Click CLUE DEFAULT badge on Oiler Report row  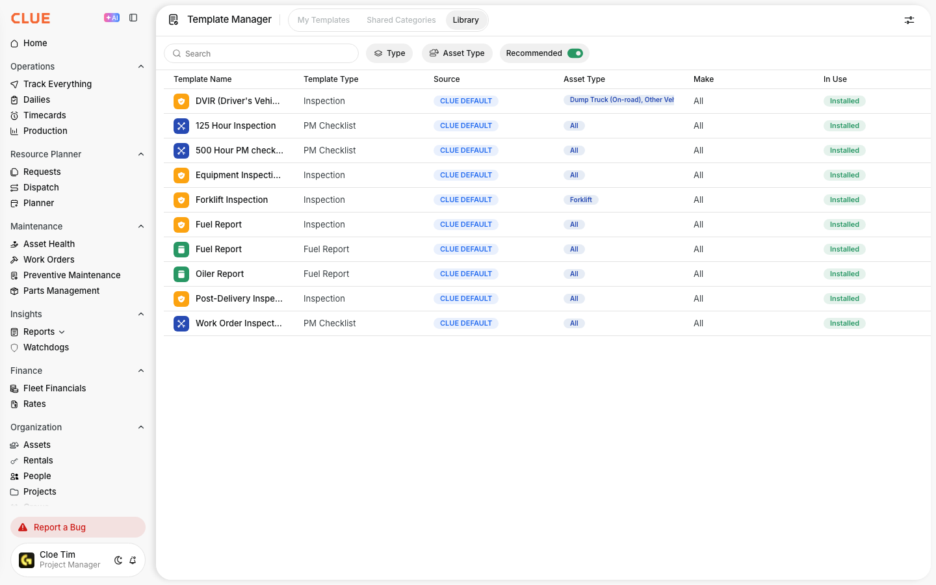(x=466, y=274)
